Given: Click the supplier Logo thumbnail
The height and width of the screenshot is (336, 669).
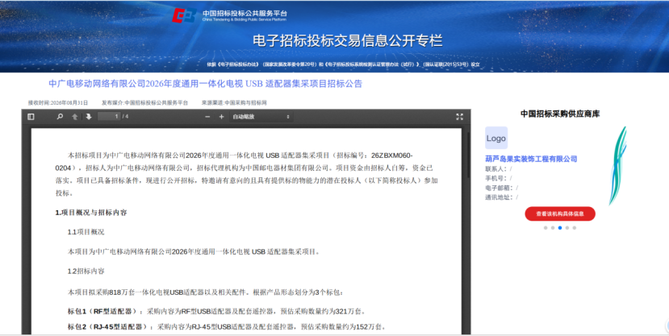Looking at the screenshot, I should (496, 138).
